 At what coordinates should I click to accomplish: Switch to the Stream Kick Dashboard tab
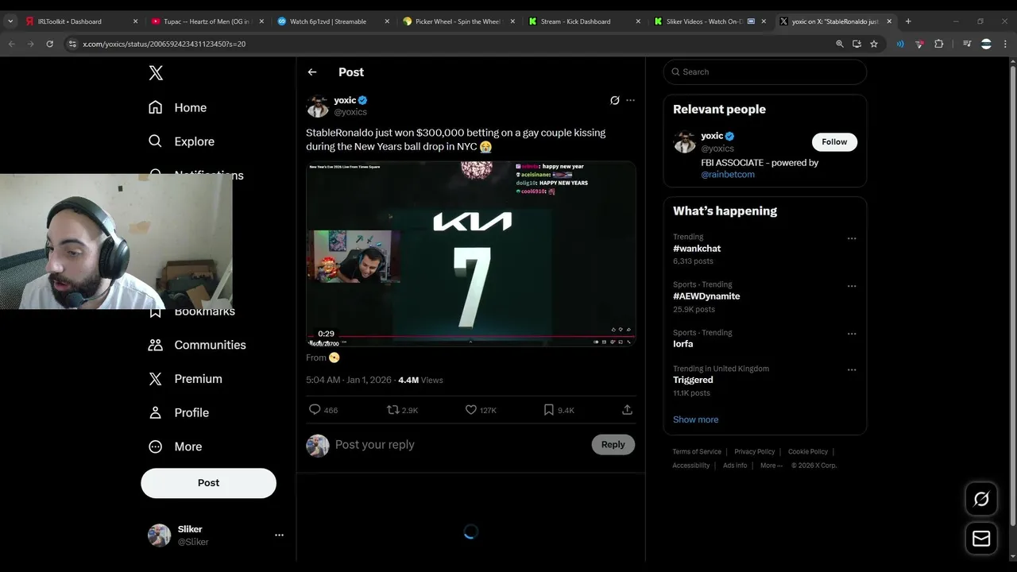[x=584, y=21]
